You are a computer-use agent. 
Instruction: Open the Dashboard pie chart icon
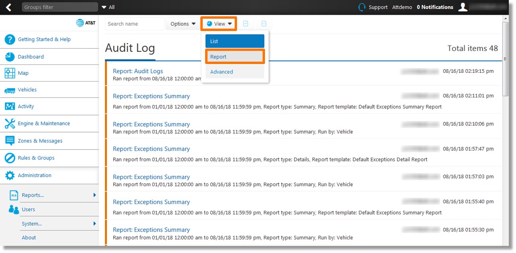(x=10, y=56)
